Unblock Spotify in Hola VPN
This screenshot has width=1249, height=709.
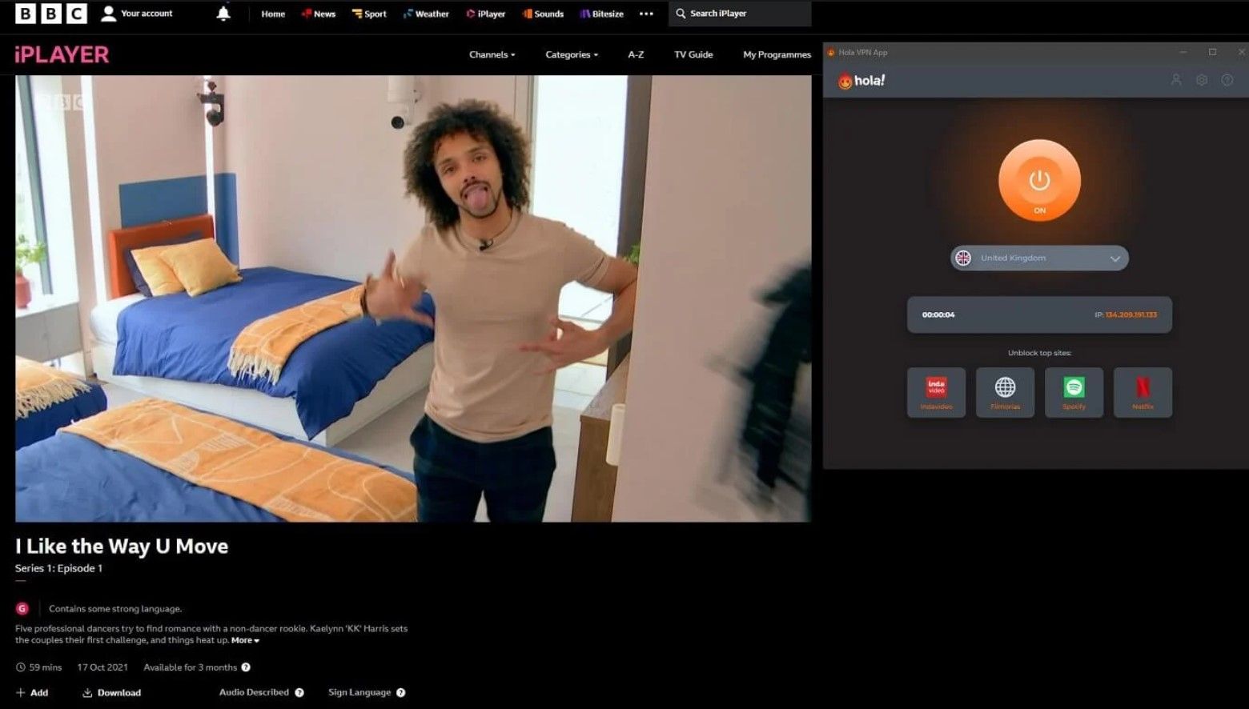click(1074, 392)
